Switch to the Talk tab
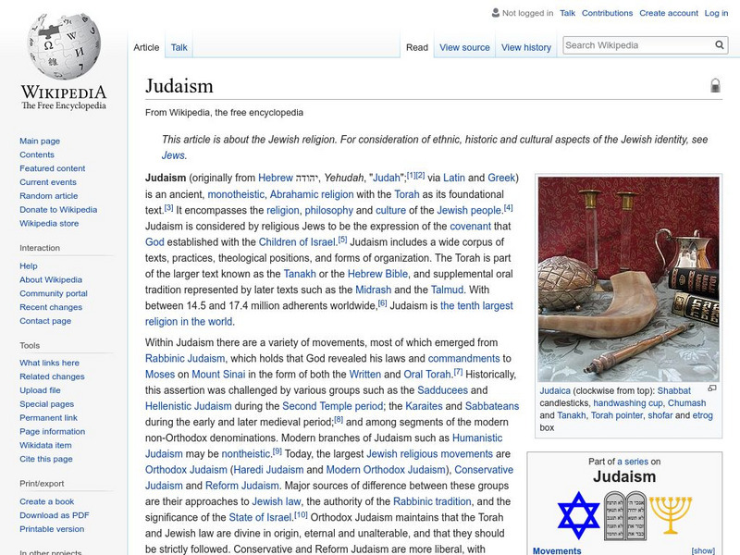The width and height of the screenshot is (740, 555). coord(179,47)
